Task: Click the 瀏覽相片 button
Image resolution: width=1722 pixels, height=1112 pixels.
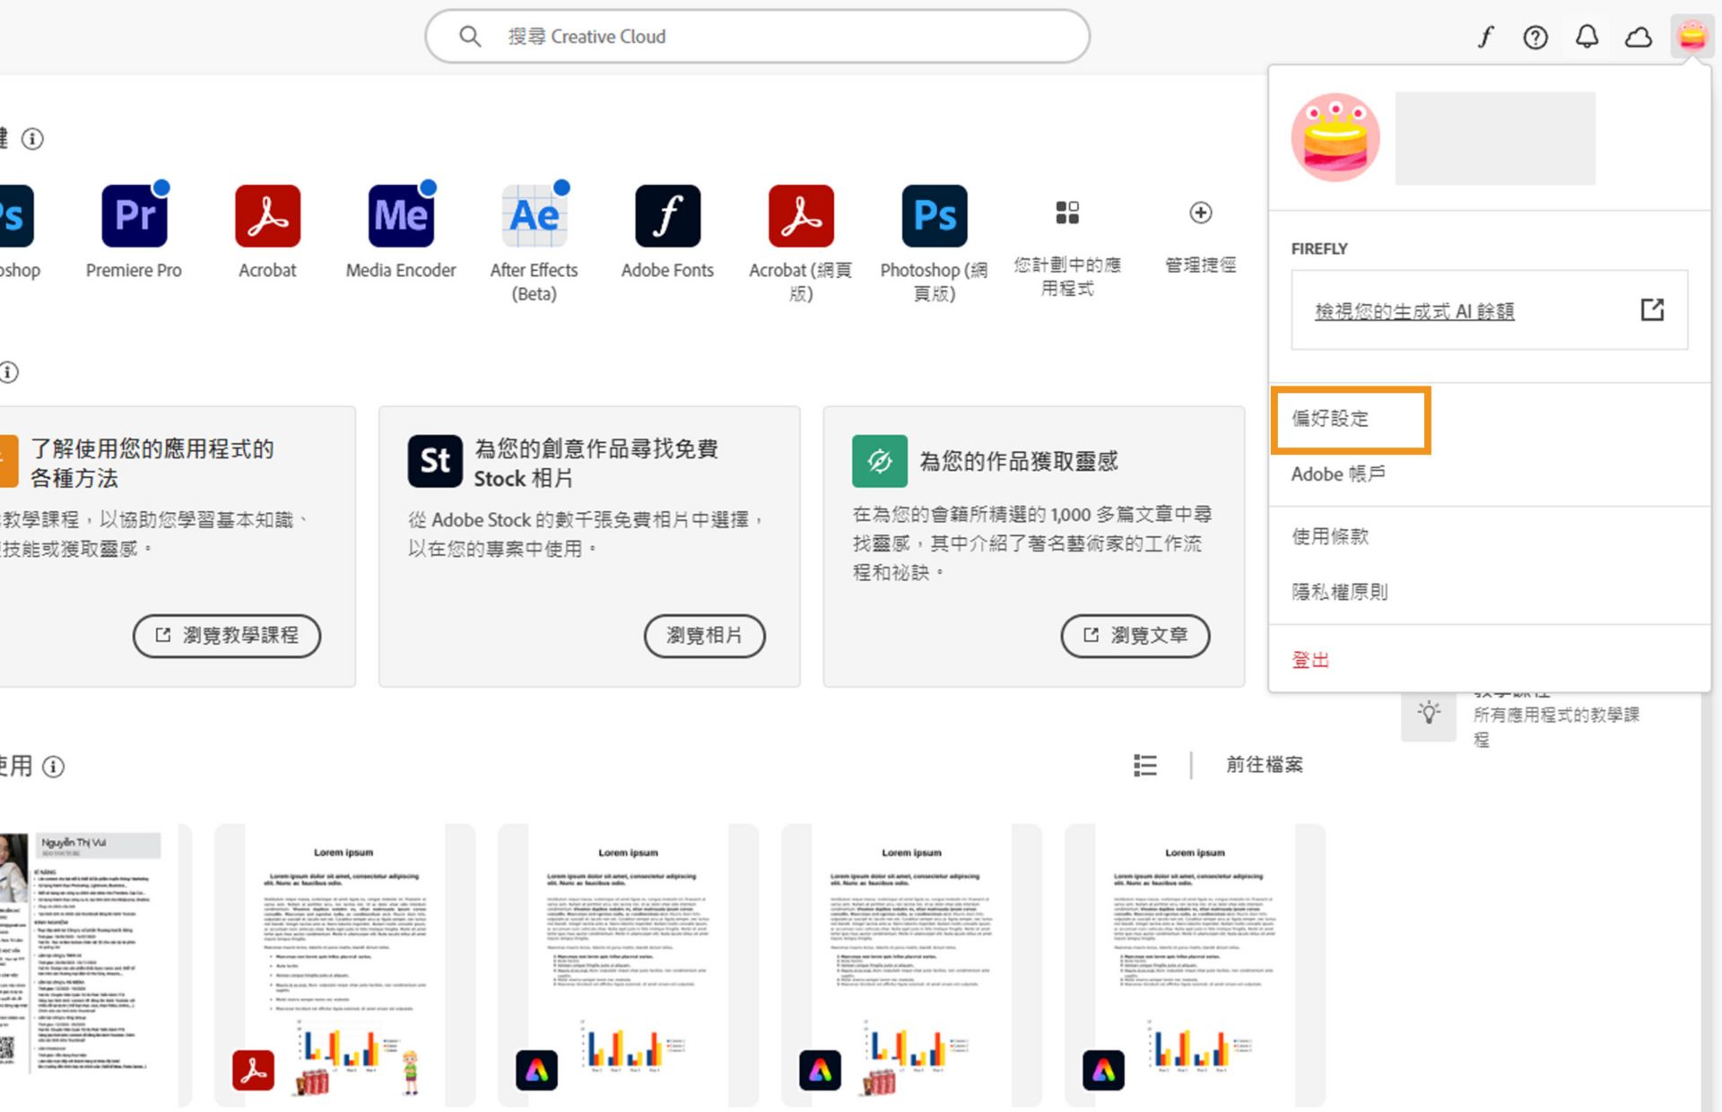Action: click(x=704, y=636)
